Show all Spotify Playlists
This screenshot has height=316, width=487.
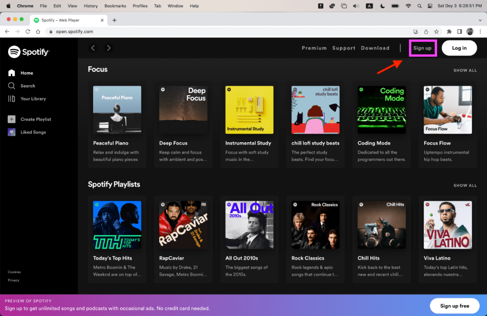465,186
